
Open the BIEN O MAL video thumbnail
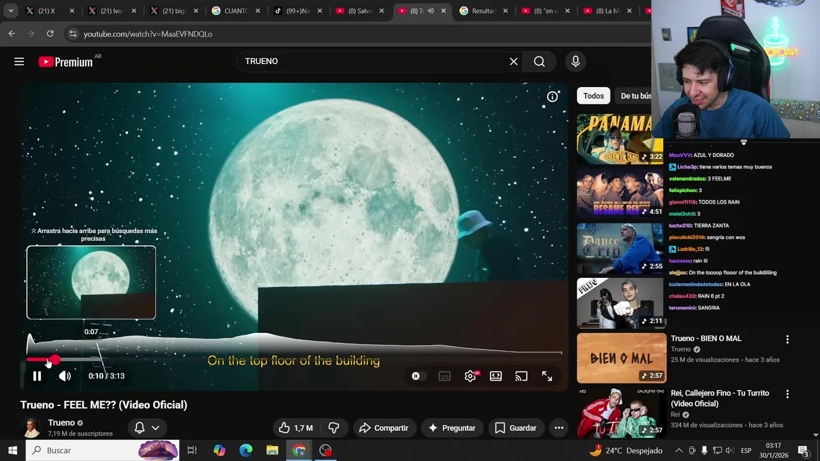pos(621,357)
